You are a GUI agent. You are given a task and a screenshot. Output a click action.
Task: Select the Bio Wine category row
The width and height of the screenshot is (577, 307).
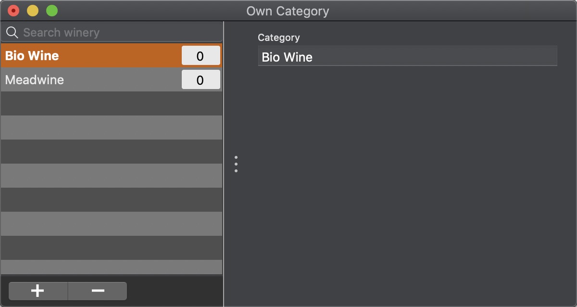(112, 55)
